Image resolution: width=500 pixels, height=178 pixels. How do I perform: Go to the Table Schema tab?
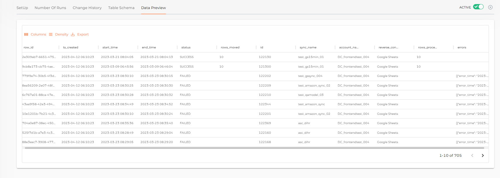coord(121,8)
